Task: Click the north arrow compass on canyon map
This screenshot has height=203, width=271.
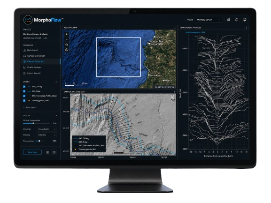Action: point(172,98)
